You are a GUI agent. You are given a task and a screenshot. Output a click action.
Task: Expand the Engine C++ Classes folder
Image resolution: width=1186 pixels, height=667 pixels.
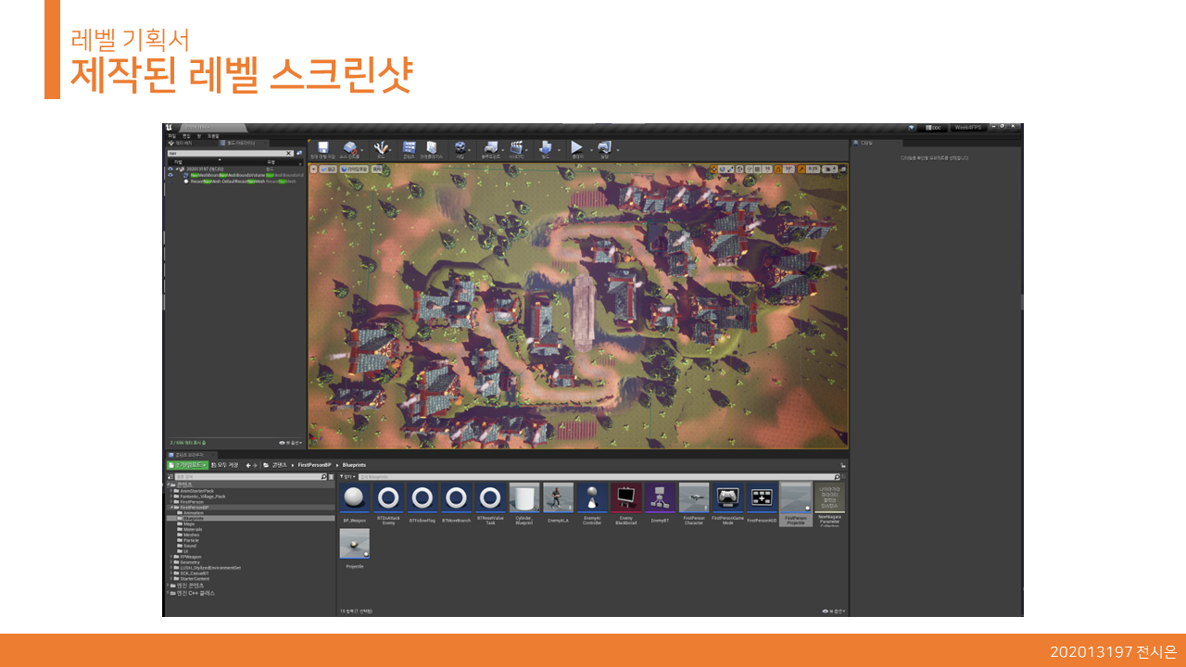170,593
